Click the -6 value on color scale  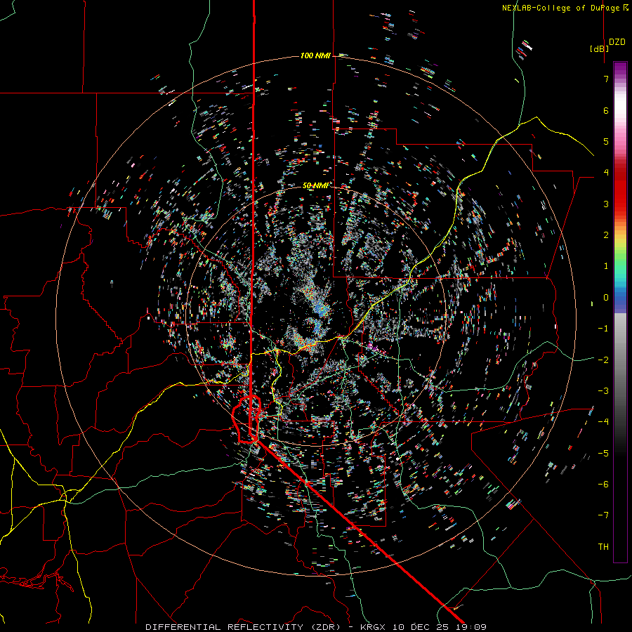point(603,485)
